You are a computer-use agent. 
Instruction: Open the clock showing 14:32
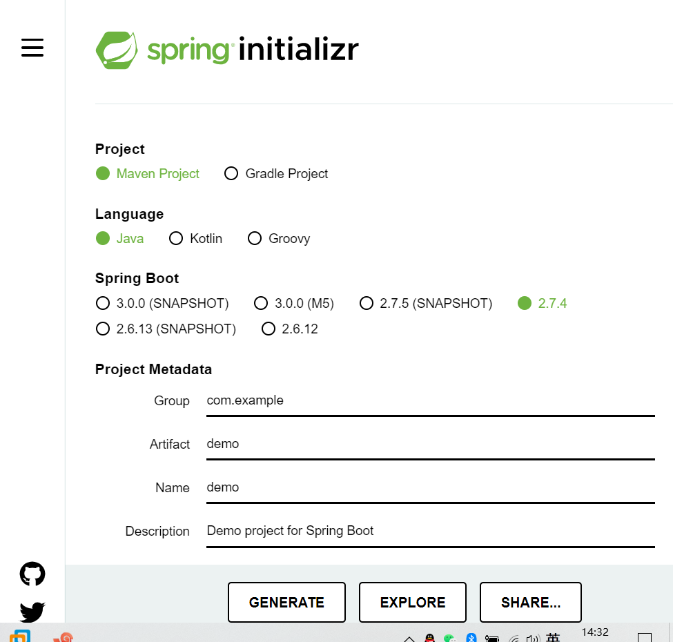(595, 632)
